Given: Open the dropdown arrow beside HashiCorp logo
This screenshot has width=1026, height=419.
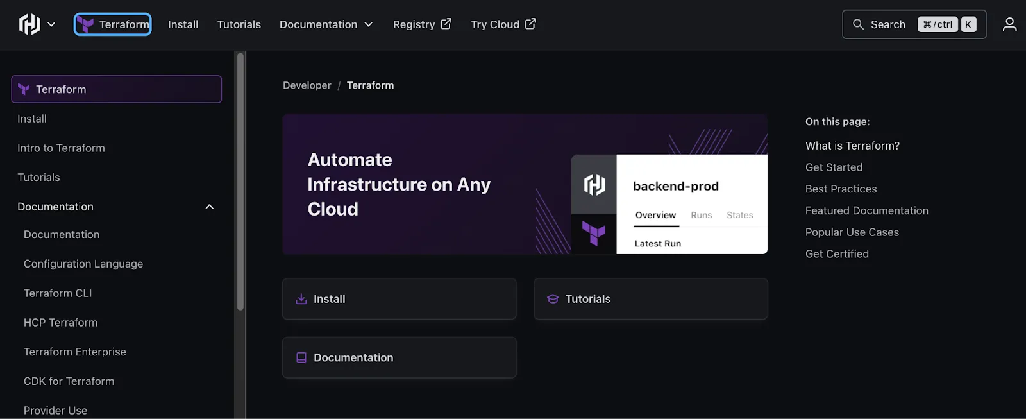Looking at the screenshot, I should tap(51, 24).
